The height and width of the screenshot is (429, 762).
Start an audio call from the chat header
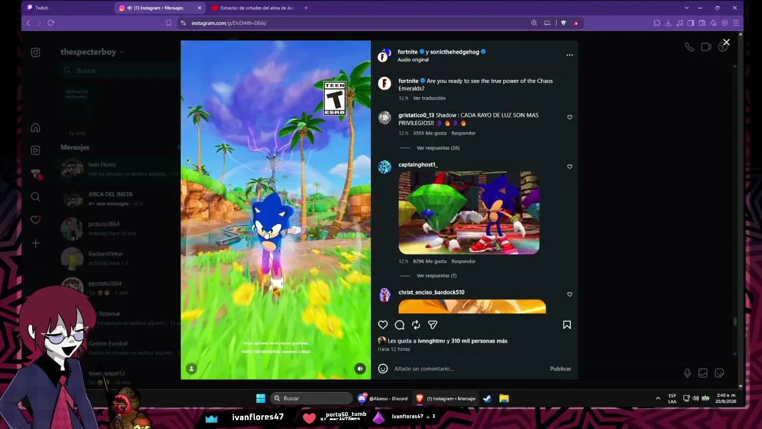point(689,47)
